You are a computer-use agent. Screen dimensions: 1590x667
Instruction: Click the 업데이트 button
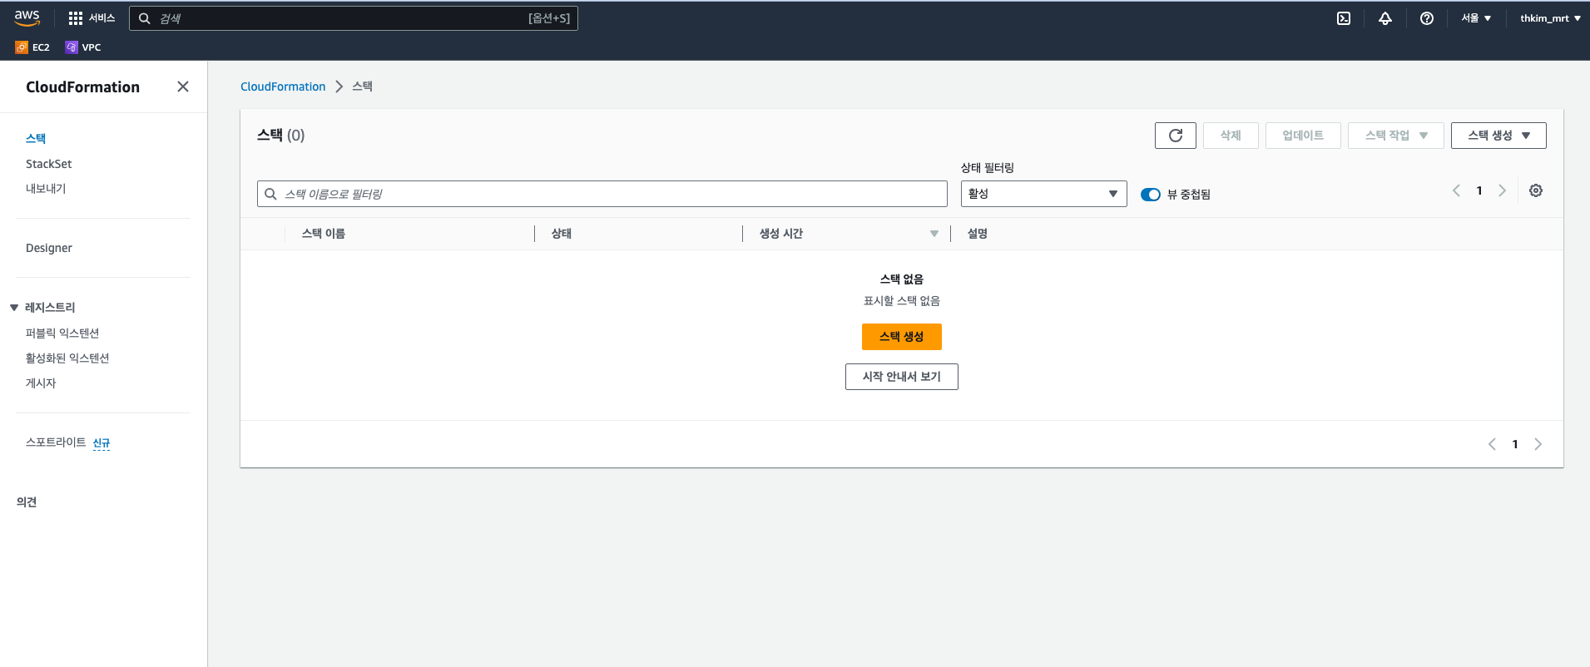point(1303,136)
